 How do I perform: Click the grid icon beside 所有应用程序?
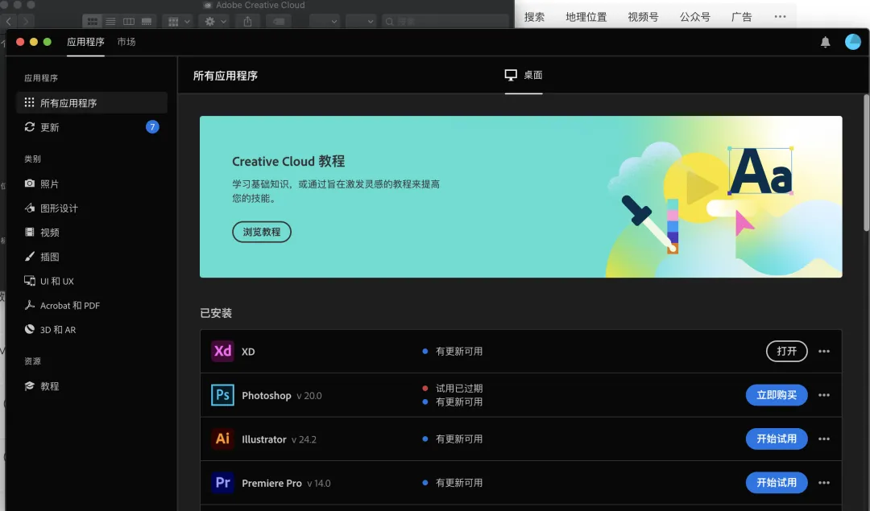point(30,102)
